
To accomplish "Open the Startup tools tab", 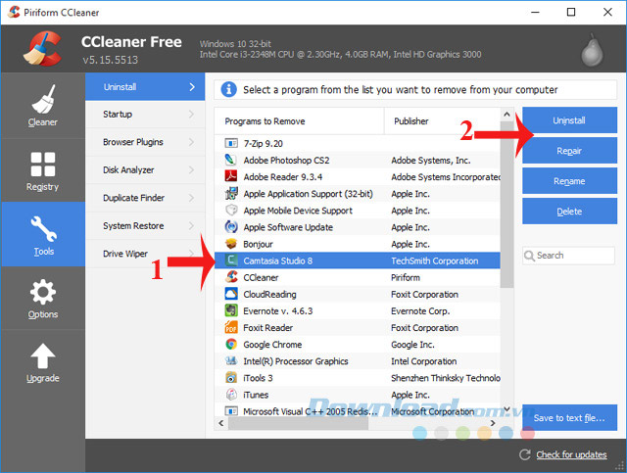I will (145, 115).
